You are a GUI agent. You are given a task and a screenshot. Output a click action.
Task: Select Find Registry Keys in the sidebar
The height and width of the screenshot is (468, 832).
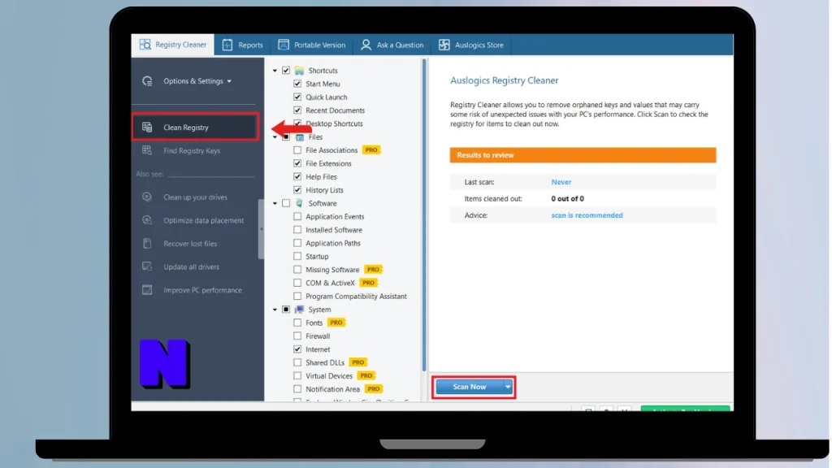pos(192,150)
